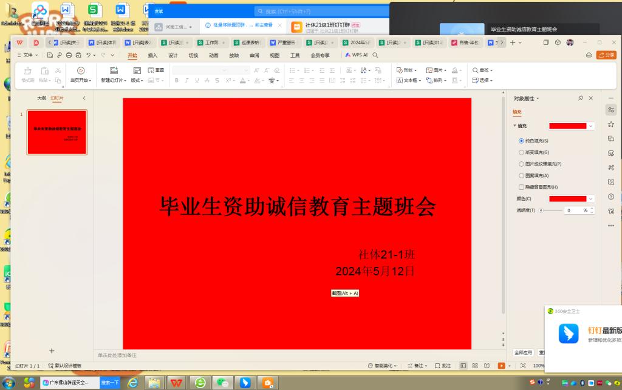This screenshot has width=622, height=390.
Task: Click the help question-mark icon in sidebar
Action: (x=611, y=197)
